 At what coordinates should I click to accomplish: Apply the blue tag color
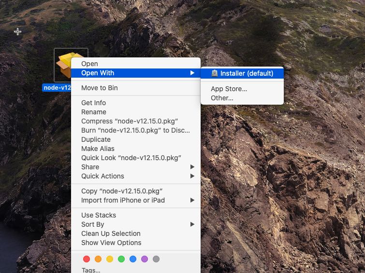coord(133,259)
